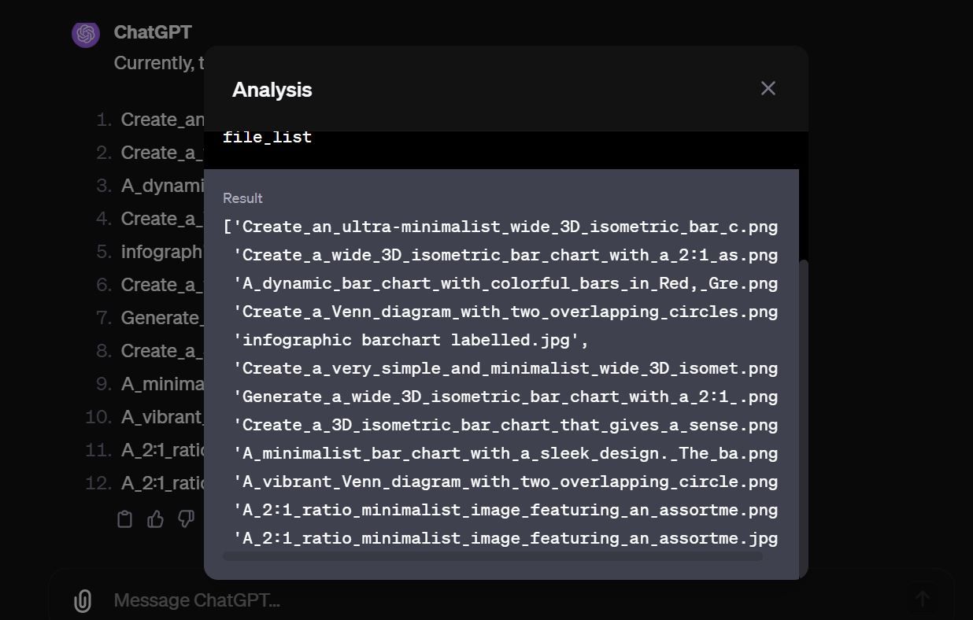Image resolution: width=973 pixels, height=620 pixels.
Task: Send a message with the arrow icon
Action: coord(923,600)
